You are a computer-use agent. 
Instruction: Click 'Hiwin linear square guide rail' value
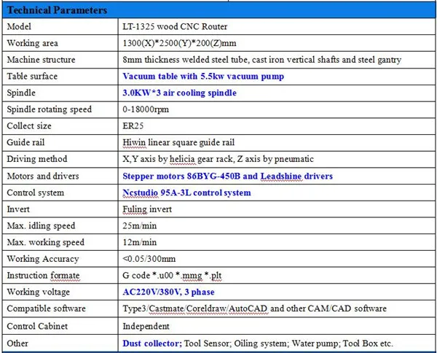tap(178, 142)
